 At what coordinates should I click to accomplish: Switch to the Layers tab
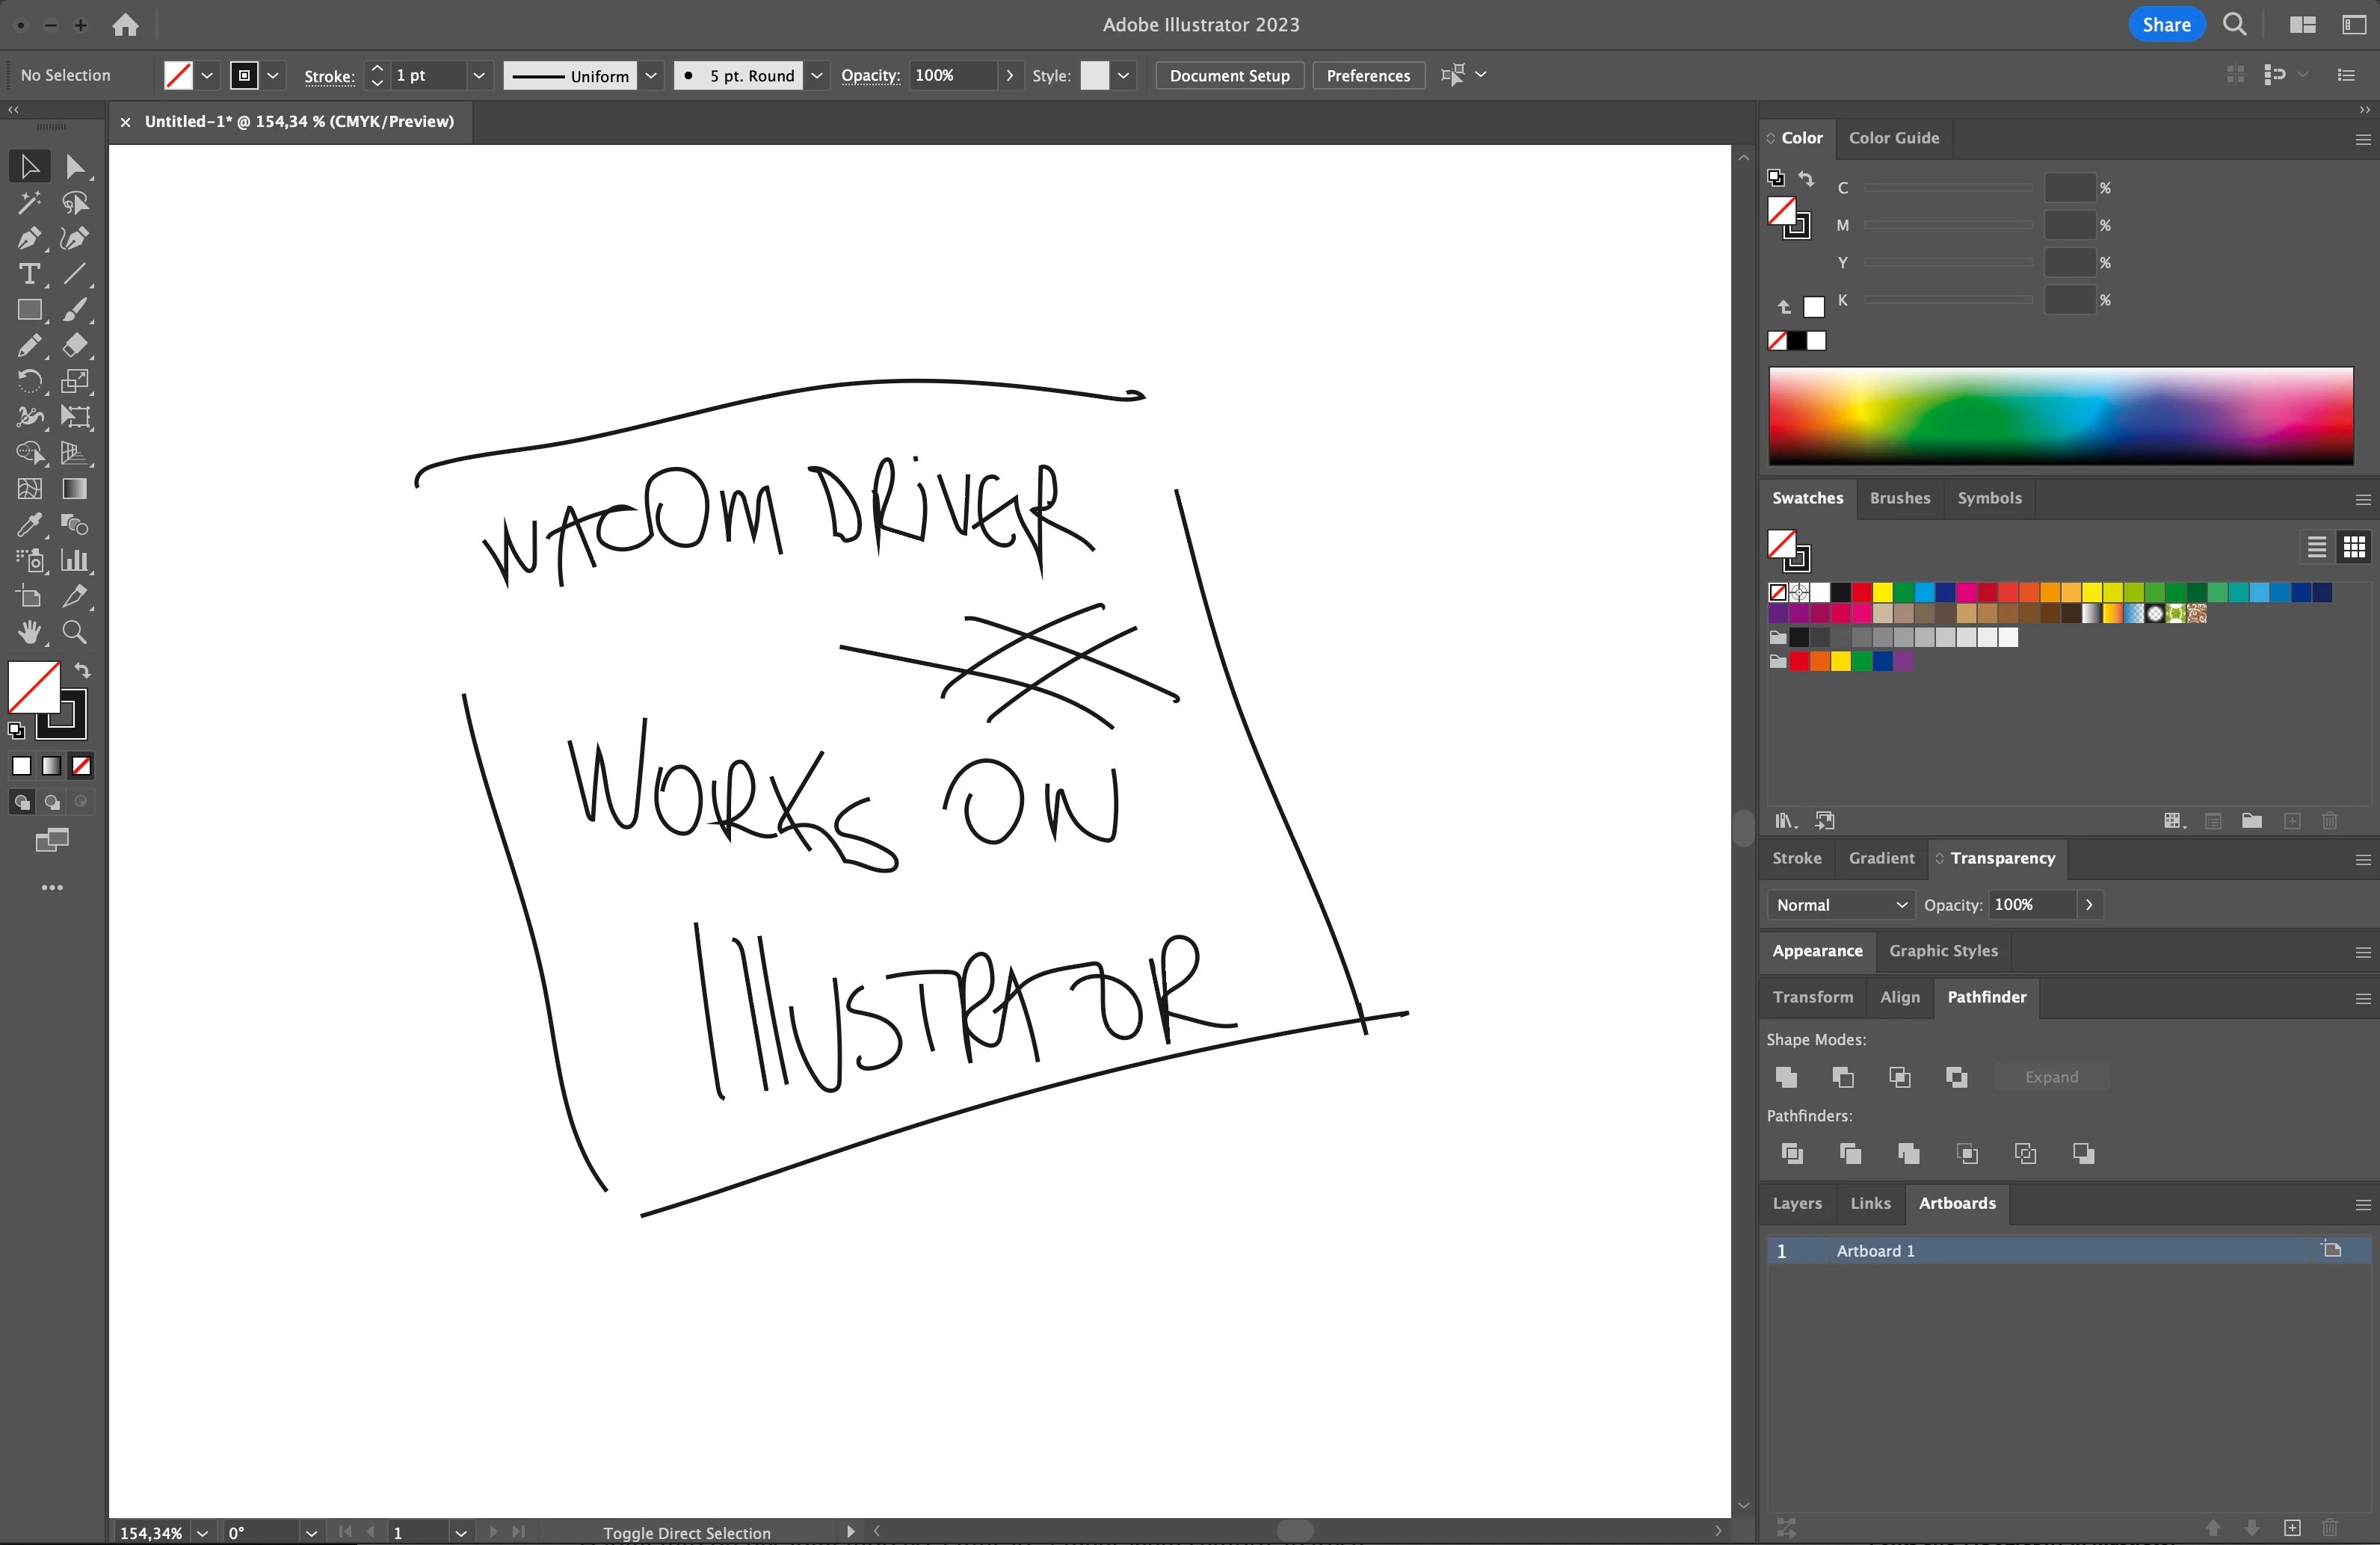pos(1796,1204)
